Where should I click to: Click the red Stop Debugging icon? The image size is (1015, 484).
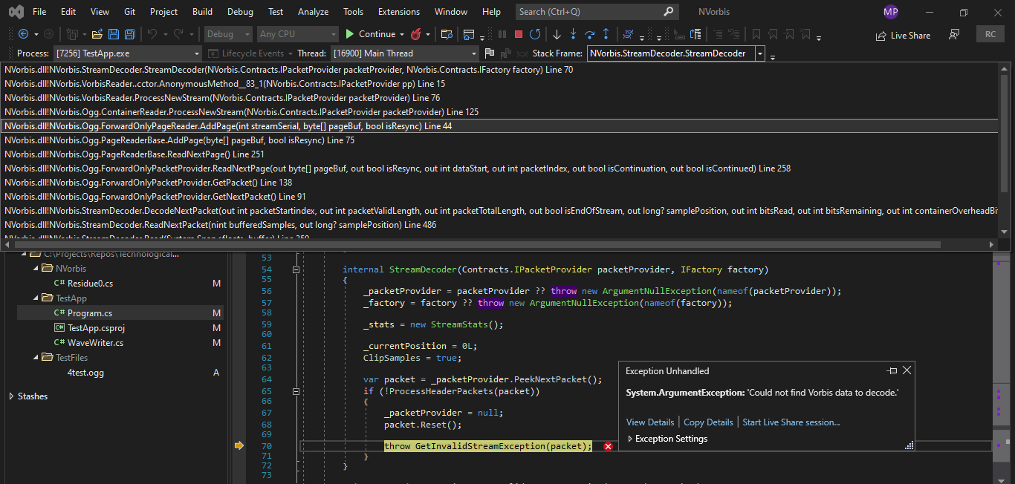click(x=518, y=34)
